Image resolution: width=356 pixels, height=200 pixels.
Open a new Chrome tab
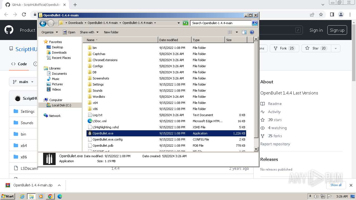click(75, 5)
